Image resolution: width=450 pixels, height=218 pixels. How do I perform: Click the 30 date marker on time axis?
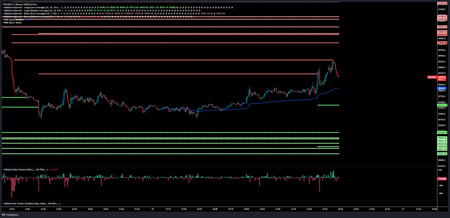pyautogui.click(x=152, y=209)
